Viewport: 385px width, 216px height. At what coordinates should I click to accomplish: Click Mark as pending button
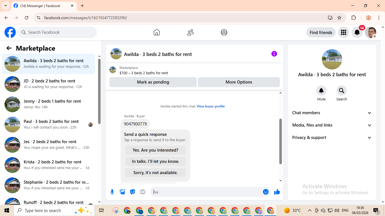(153, 82)
